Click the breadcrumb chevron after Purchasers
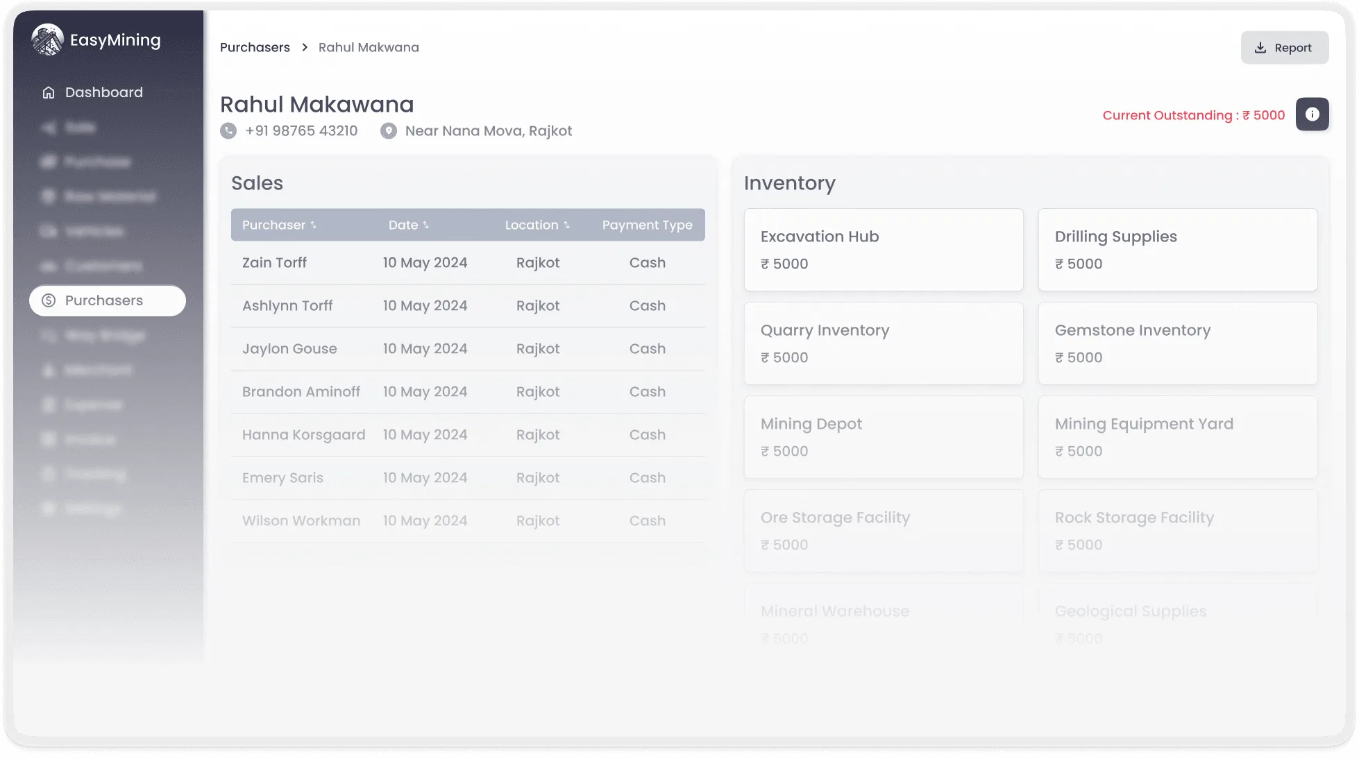 pyautogui.click(x=304, y=47)
